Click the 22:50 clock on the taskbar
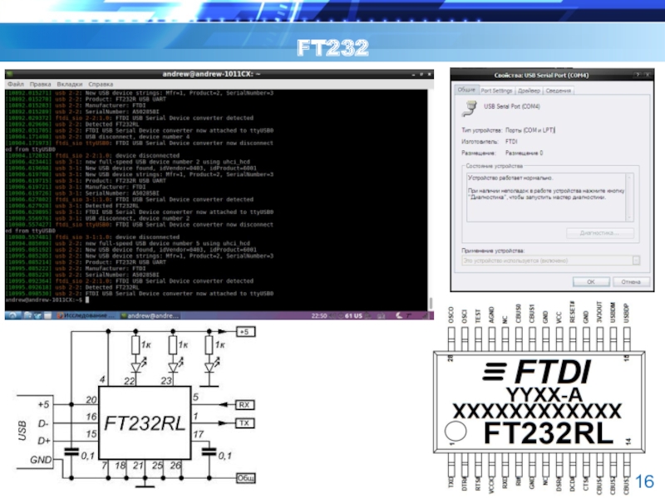This screenshot has height=498, width=665. (319, 316)
